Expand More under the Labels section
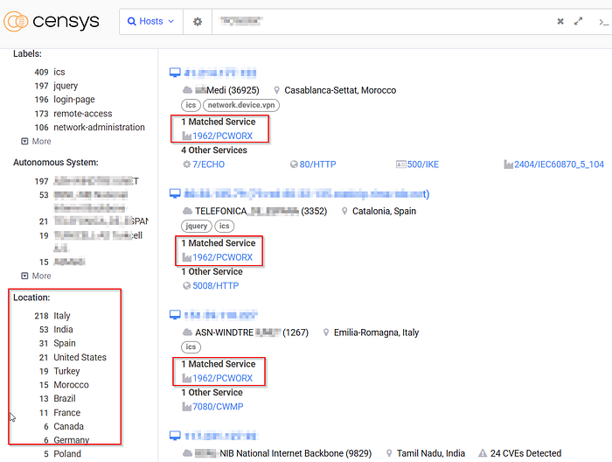Viewport: 612px width, 462px height. (36, 142)
